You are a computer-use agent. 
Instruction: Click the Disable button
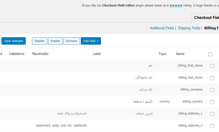[39, 41]
